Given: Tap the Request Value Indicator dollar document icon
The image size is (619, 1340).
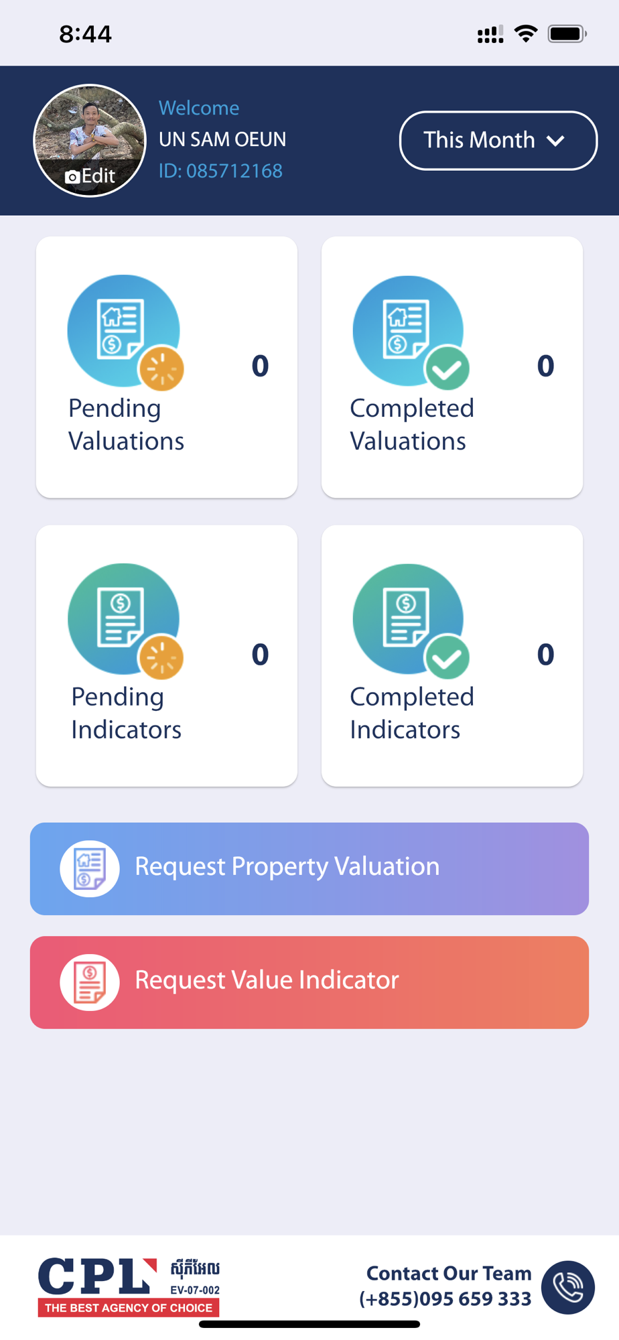Looking at the screenshot, I should coord(90,982).
